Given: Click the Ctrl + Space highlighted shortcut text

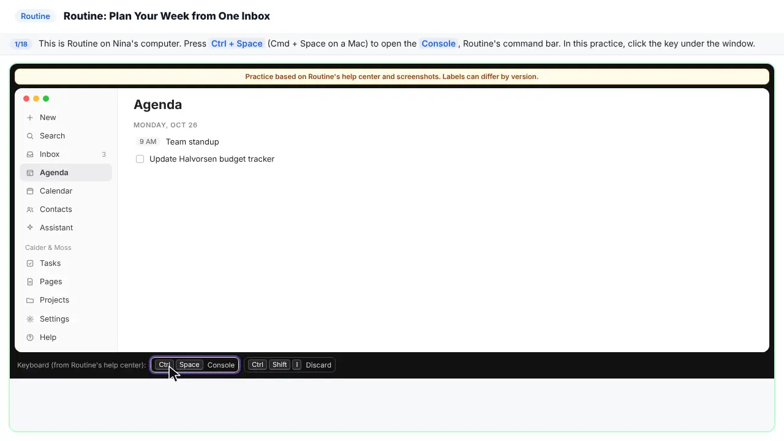Looking at the screenshot, I should click(x=237, y=43).
